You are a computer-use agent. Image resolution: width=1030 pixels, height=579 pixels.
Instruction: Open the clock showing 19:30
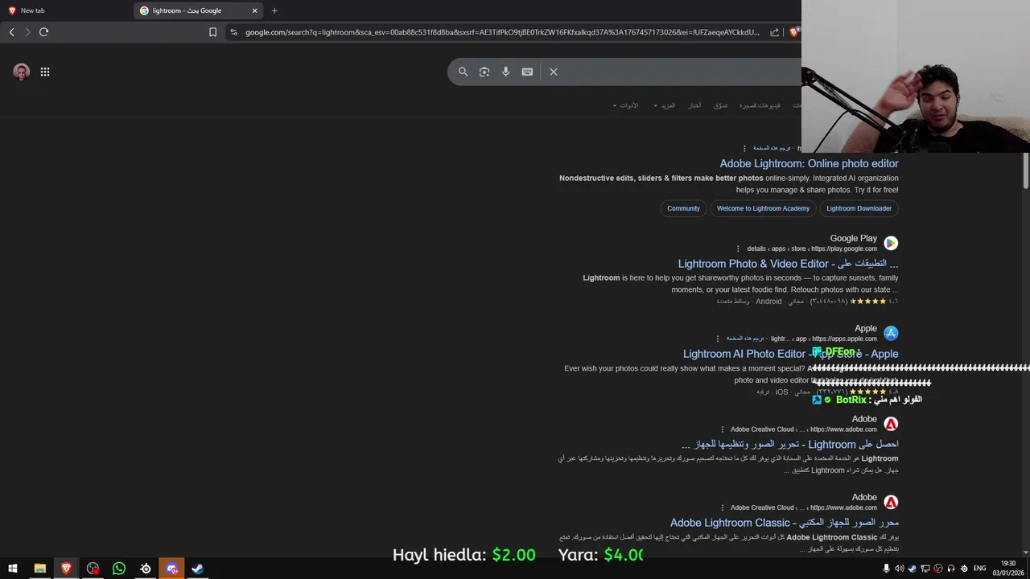[x=1008, y=568]
